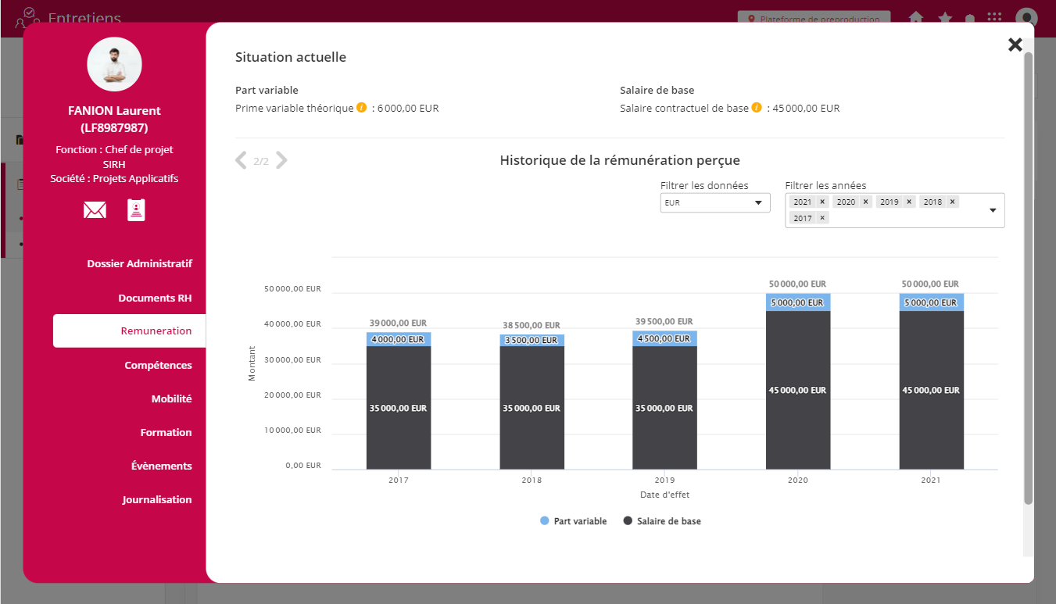1056x604 pixels.
Task: Click Laurent Fanion's profile photo
Action: pos(114,64)
